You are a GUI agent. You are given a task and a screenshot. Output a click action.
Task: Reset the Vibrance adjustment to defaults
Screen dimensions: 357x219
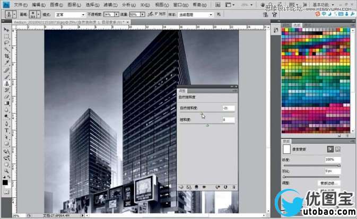pos(225,187)
